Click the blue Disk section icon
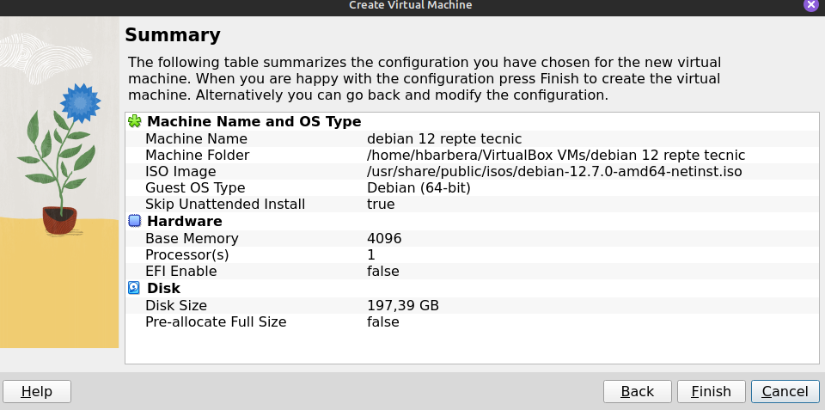The height and width of the screenshot is (410, 825). coord(135,288)
